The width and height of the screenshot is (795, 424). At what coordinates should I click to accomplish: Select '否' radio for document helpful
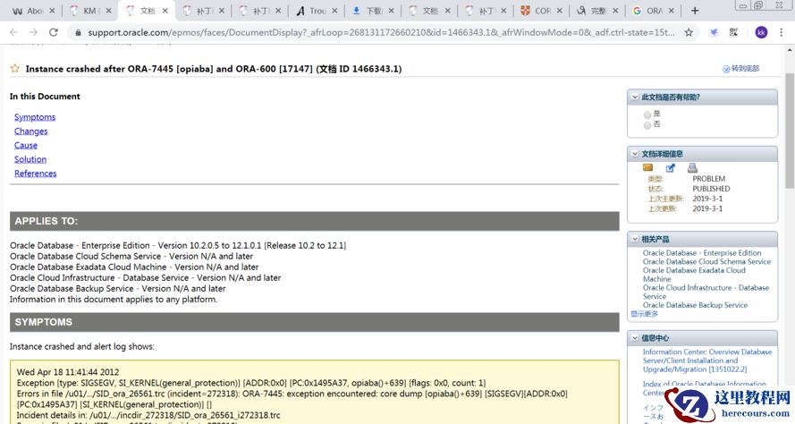(647, 125)
